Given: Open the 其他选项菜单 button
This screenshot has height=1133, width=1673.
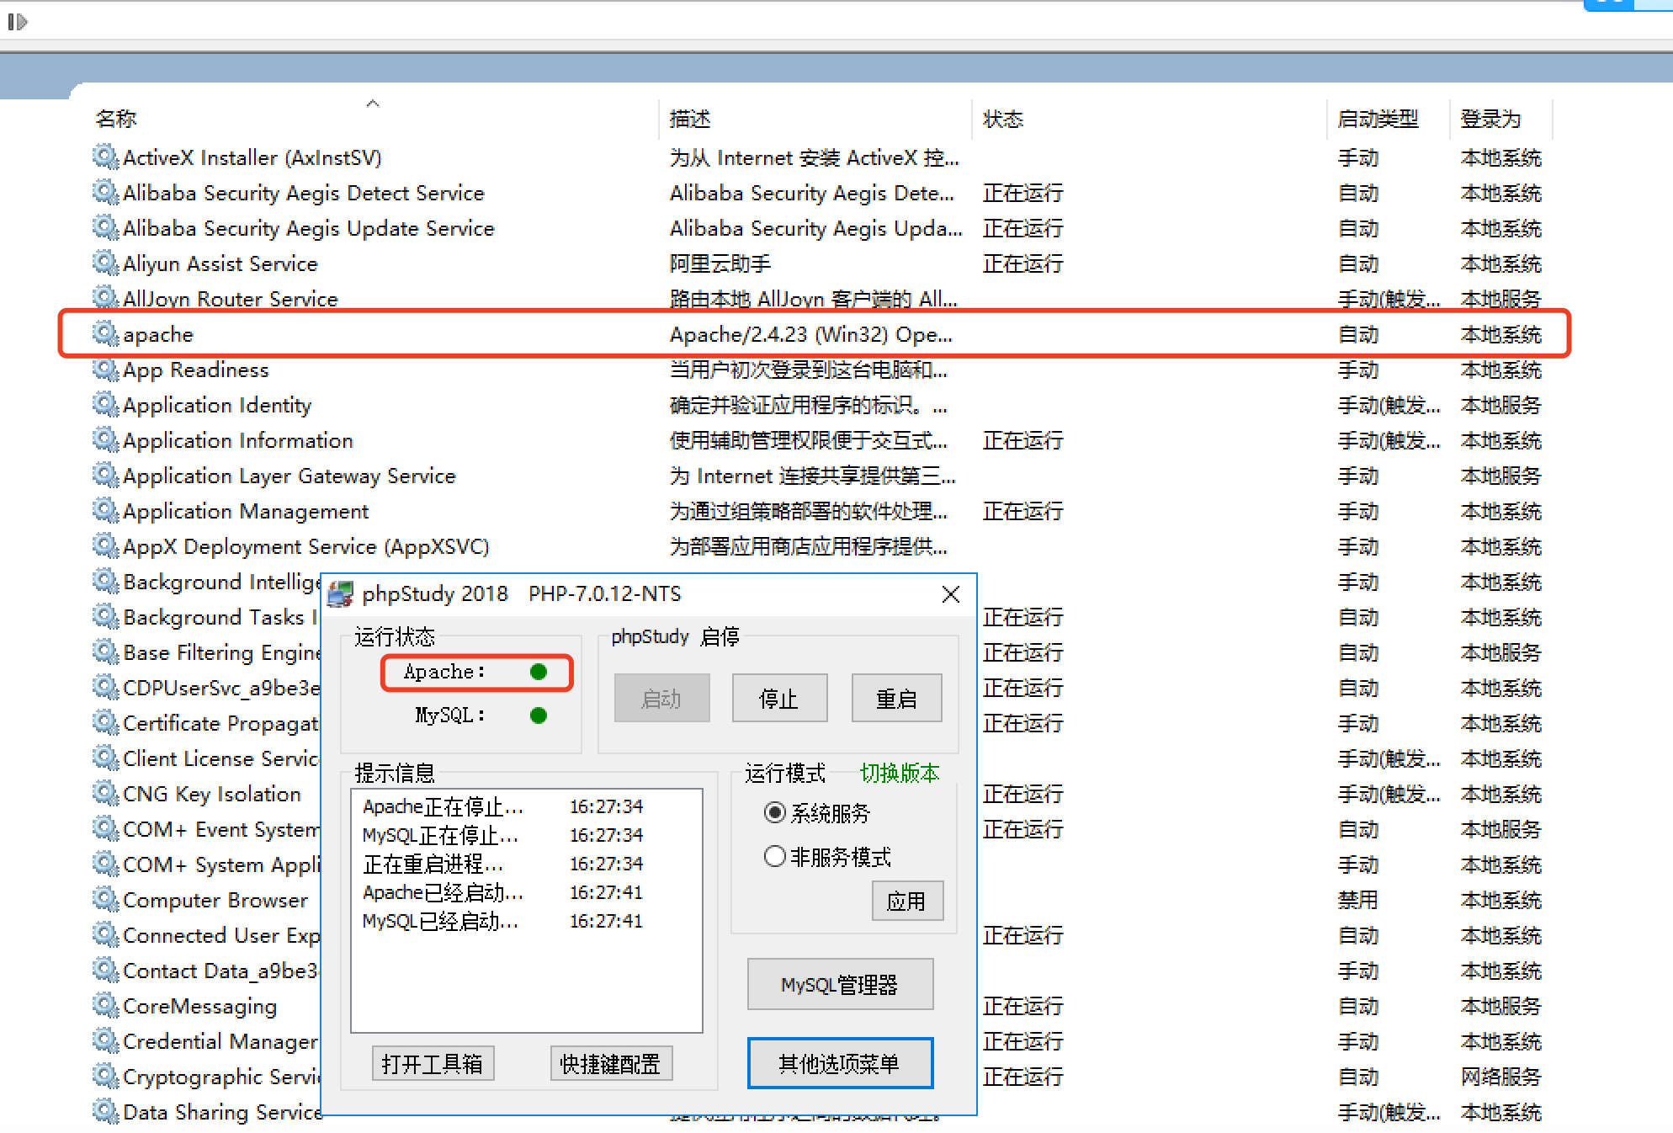Looking at the screenshot, I should click(x=840, y=1063).
